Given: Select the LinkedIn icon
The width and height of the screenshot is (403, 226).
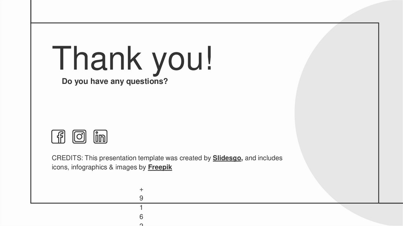Looking at the screenshot, I should point(100,137).
